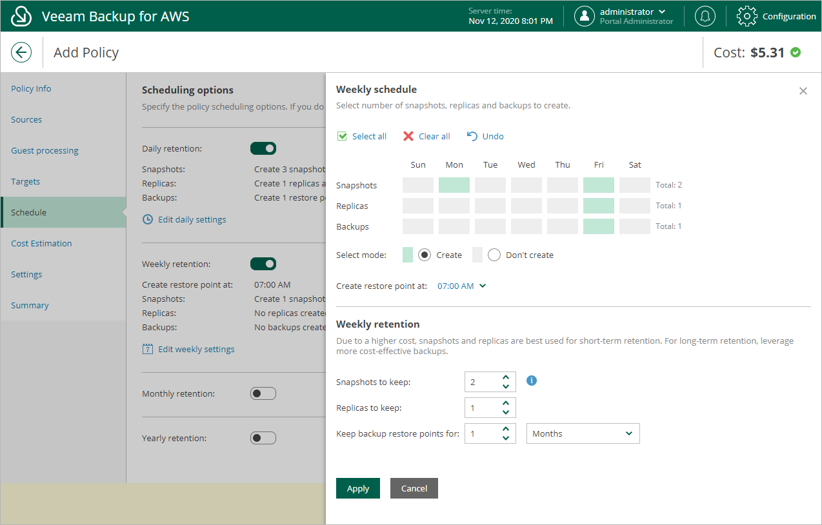Toggle Snapshots cell for Sunday
822x525 pixels.
418,185
